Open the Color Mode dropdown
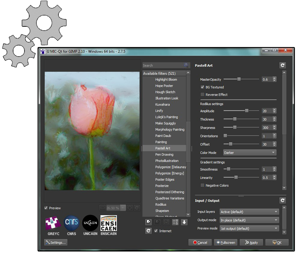The width and height of the screenshot is (297, 253). click(x=250, y=153)
